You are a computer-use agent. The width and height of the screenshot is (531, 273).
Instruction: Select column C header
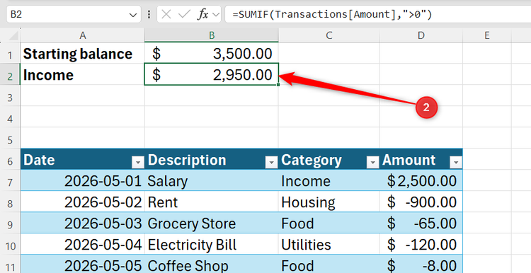[329, 35]
